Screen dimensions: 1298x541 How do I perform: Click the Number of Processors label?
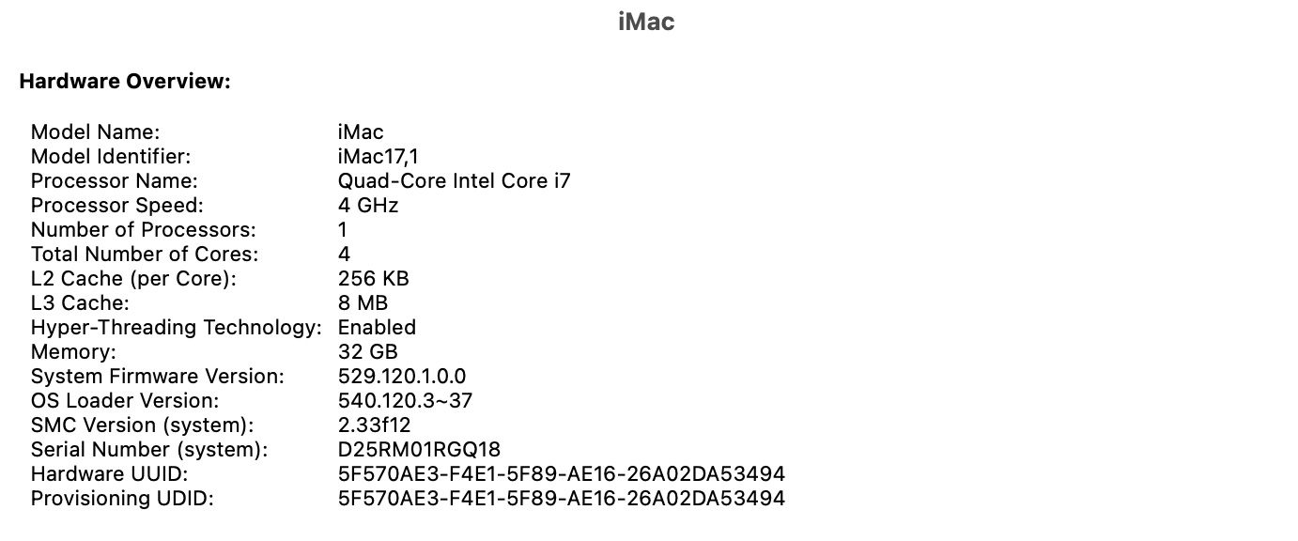(x=144, y=229)
